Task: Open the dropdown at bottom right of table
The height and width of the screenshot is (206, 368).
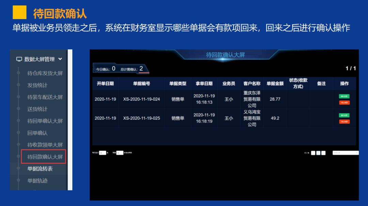Action: [x=346, y=153]
